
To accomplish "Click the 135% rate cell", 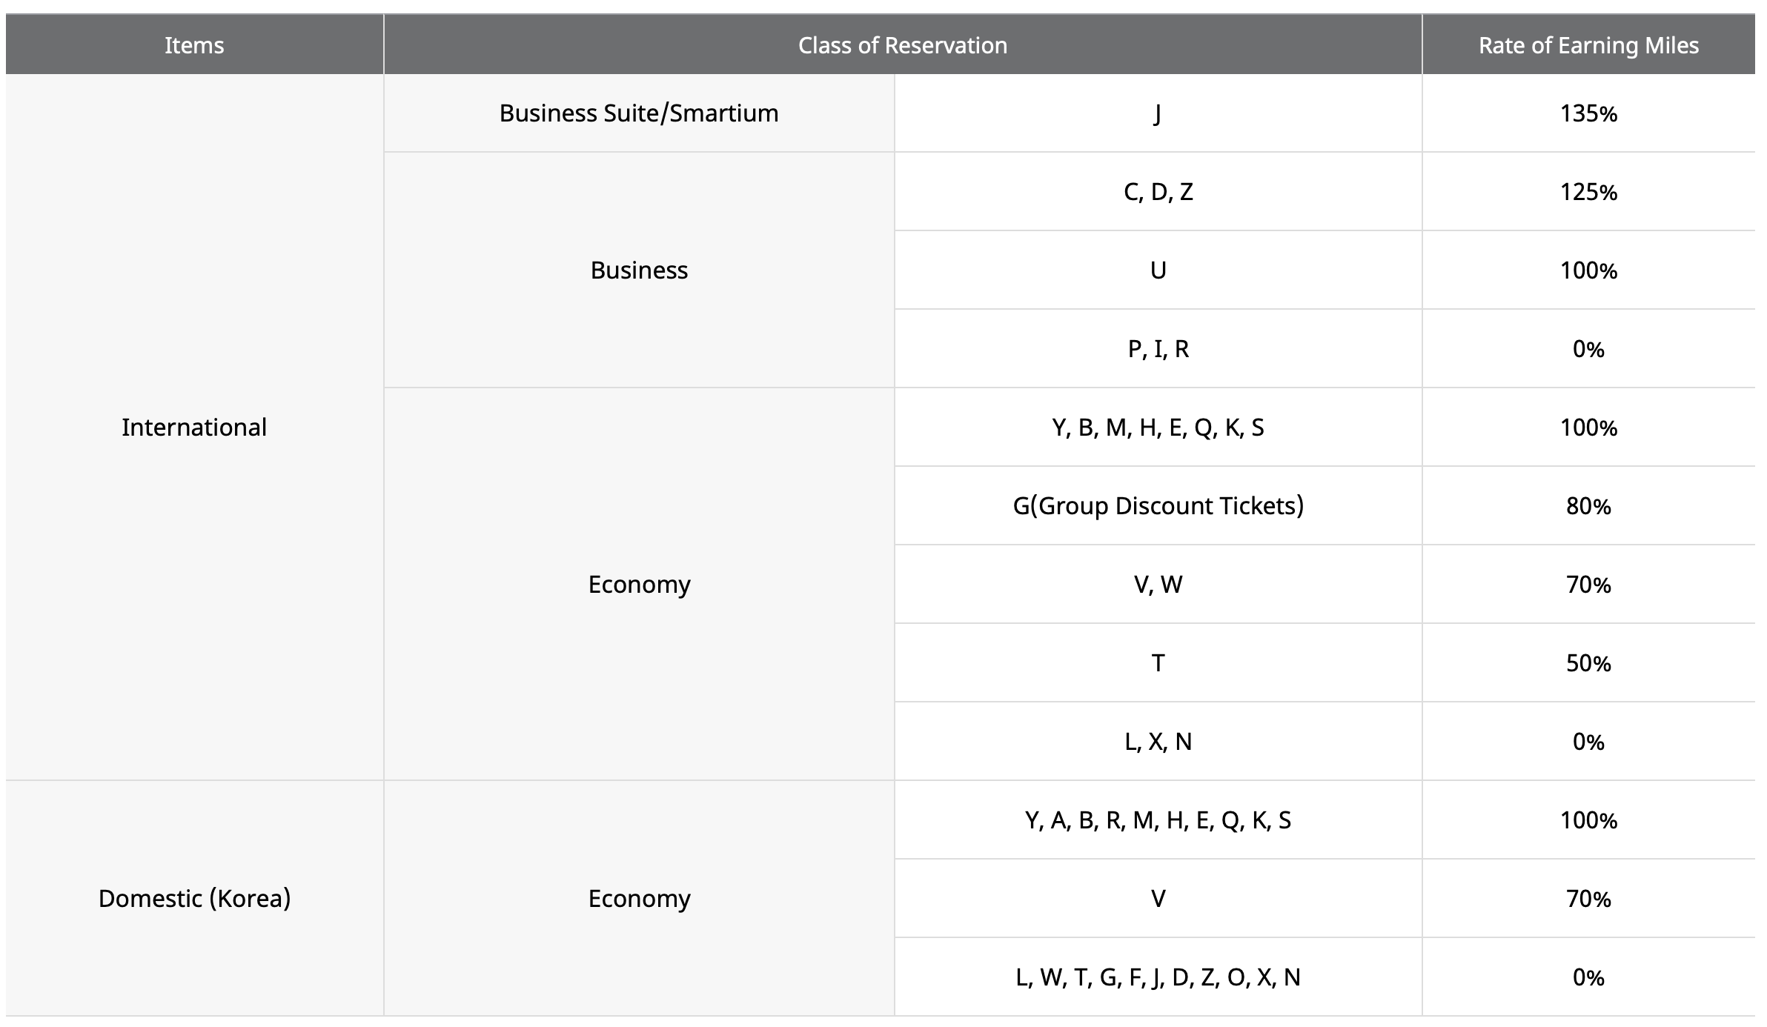I will coord(1588,113).
